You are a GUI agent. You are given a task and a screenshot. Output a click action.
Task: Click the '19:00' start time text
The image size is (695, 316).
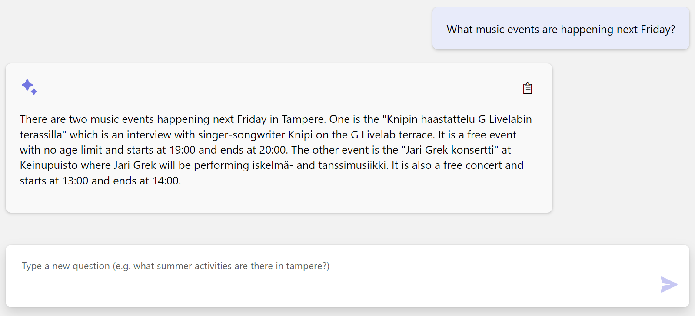(183, 150)
